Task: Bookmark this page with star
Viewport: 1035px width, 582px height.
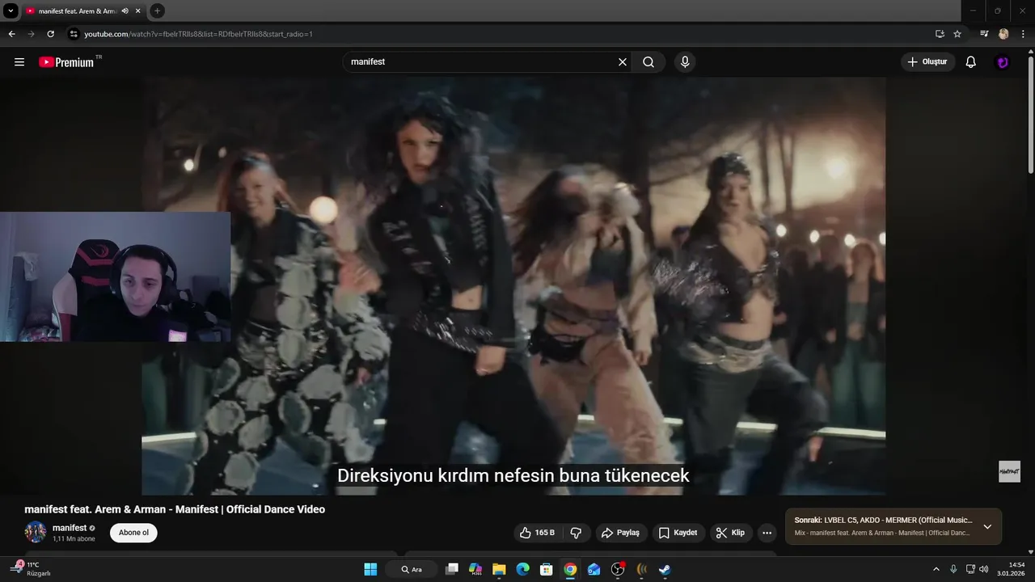Action: (957, 34)
